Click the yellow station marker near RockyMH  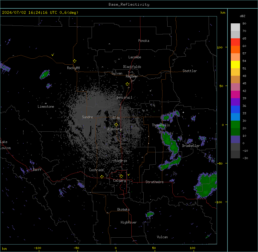tap(75, 61)
